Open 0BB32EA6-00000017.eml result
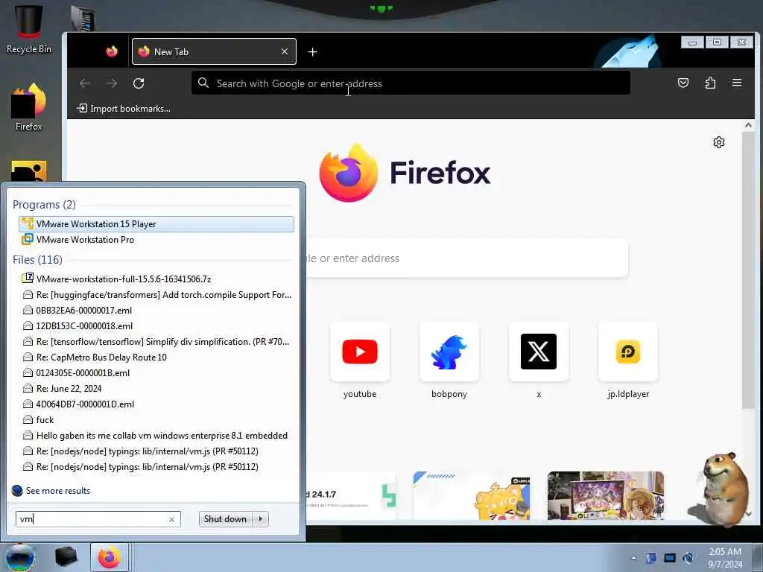763x572 pixels. tap(156, 311)
